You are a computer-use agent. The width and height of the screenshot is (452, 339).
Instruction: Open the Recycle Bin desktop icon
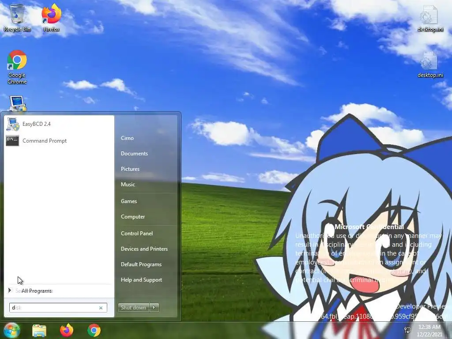pyautogui.click(x=17, y=18)
